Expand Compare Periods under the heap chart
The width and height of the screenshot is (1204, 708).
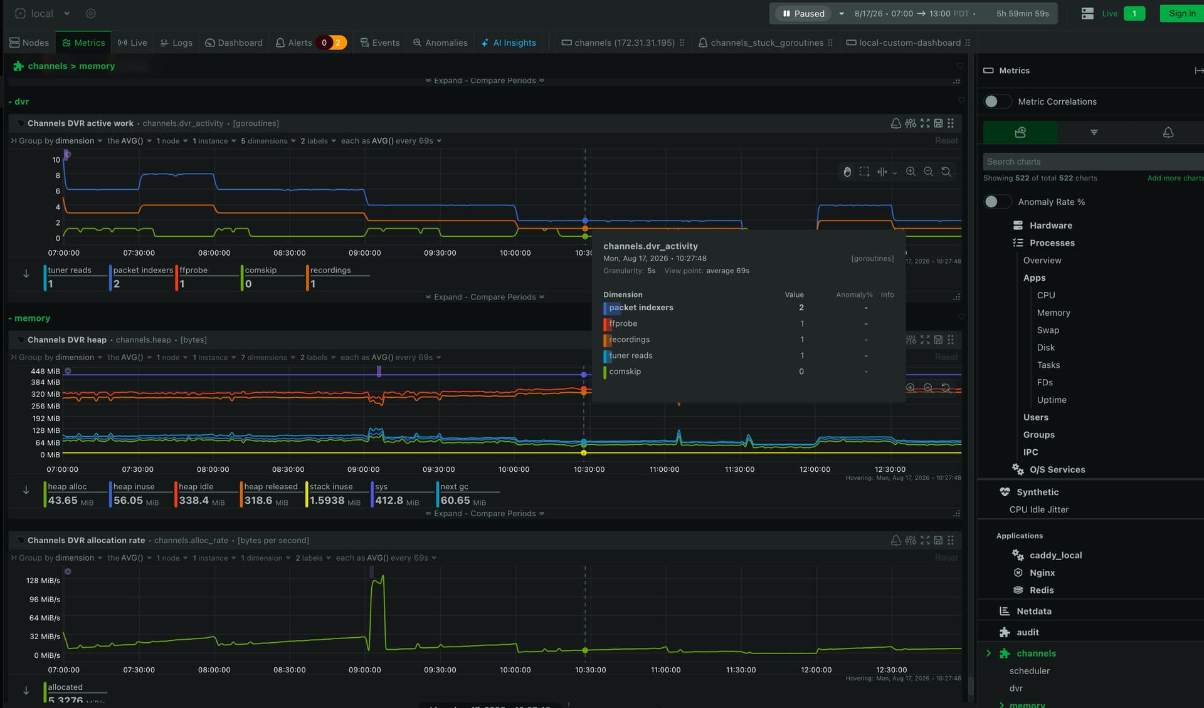(x=485, y=513)
